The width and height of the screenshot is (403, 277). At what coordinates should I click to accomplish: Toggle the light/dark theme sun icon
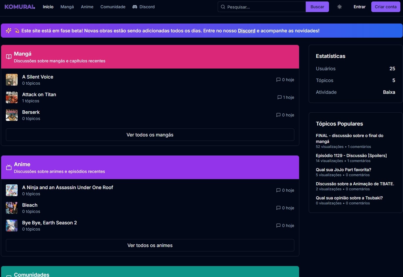point(340,7)
